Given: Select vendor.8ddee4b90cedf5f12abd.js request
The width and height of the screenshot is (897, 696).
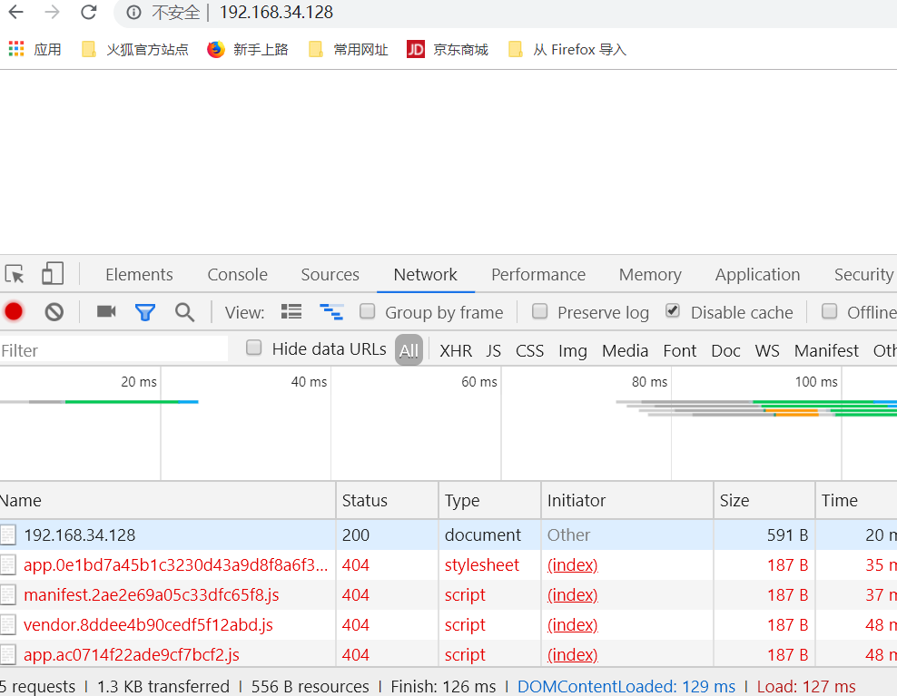Looking at the screenshot, I should click(448, 624).
